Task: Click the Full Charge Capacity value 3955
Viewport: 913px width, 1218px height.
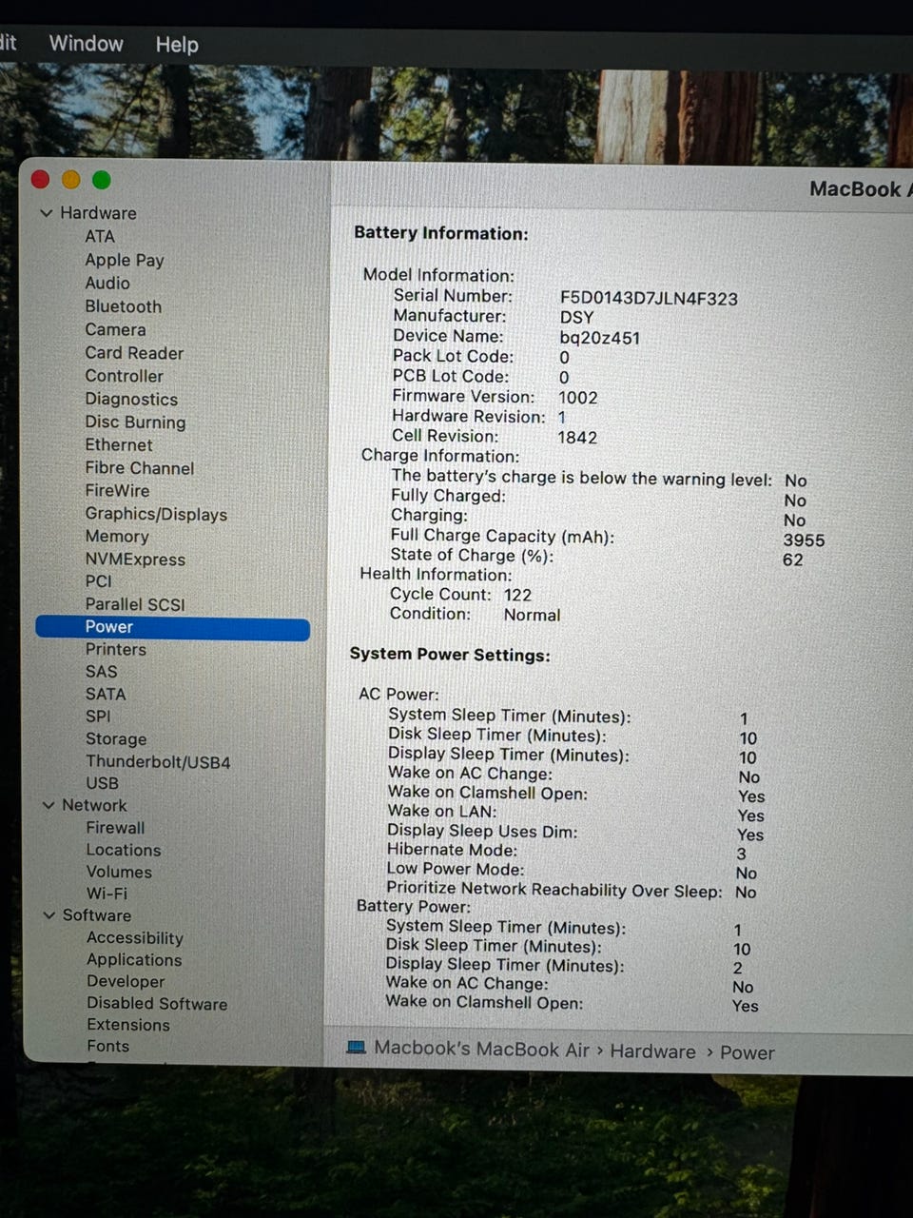Action: tap(804, 540)
